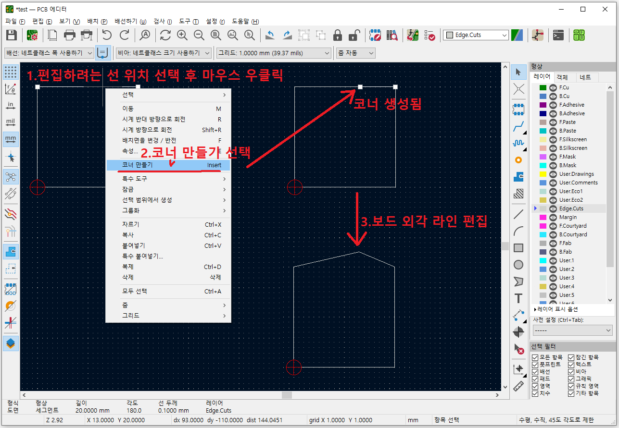Expand the 선택 범위에서 생성 submenu
Viewport: 619px width, 428px height.
tap(168, 200)
